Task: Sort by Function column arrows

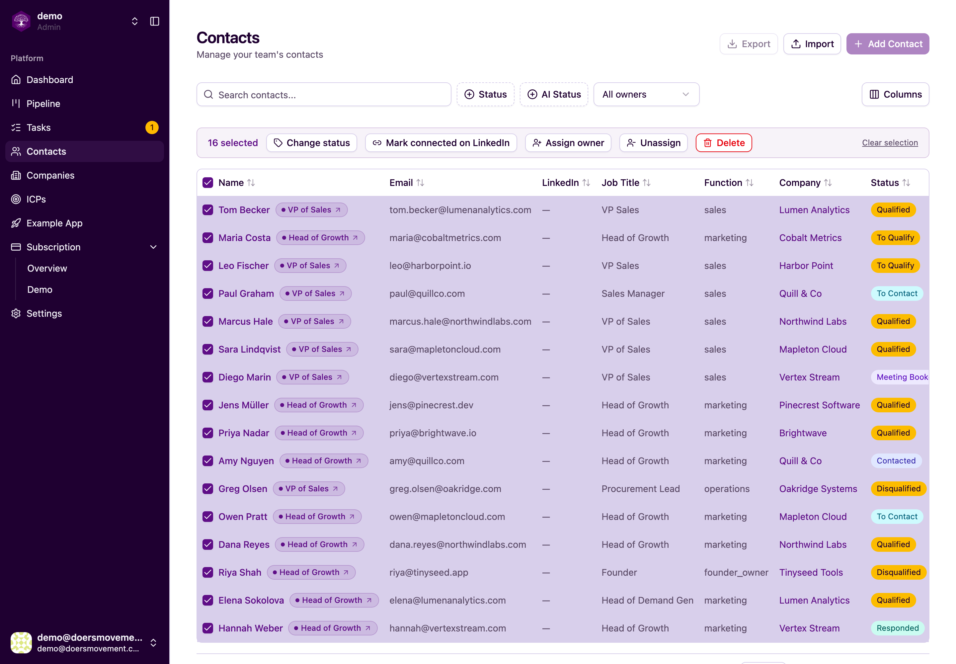Action: tap(749, 183)
